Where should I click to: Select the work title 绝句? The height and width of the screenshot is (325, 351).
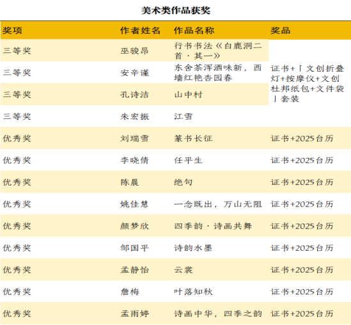click(183, 182)
